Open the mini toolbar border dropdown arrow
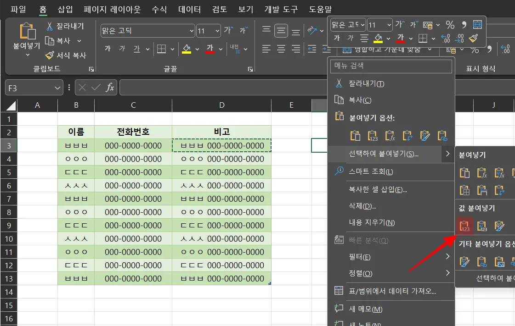This screenshot has height=326, width=515. click(433, 39)
